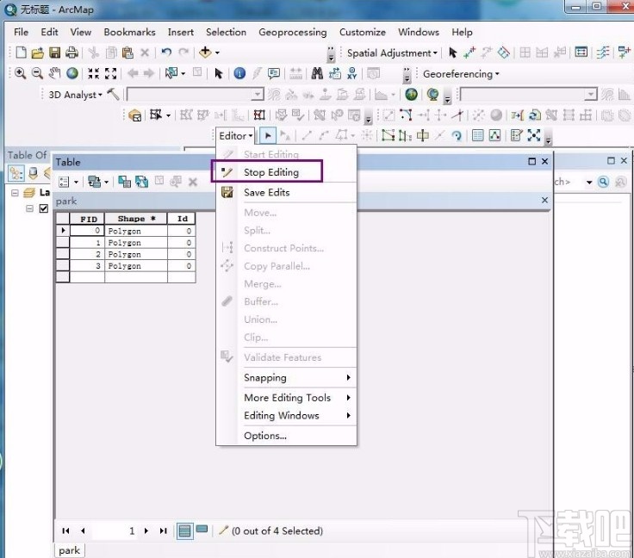Collapse the Layers tree node
This screenshot has height=558, width=634.
click(15, 192)
